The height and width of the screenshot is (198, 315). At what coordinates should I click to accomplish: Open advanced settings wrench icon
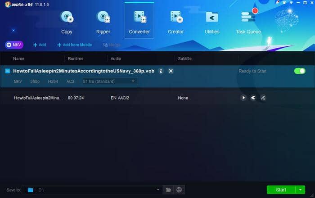pos(253,98)
